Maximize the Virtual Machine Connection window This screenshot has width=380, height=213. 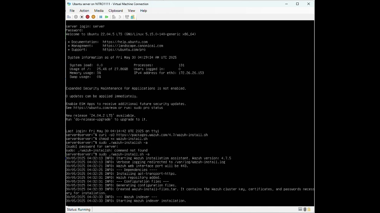click(297, 4)
